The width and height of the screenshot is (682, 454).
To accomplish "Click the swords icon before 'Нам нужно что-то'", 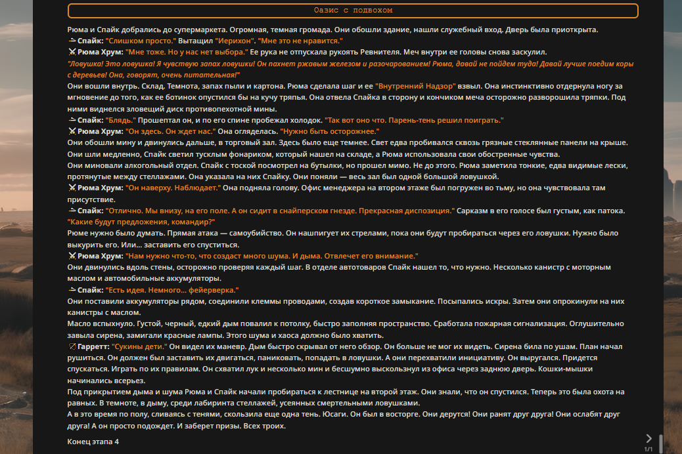I will tap(72, 256).
